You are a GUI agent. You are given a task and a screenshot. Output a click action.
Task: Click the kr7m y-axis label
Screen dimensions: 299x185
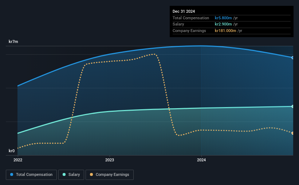pyautogui.click(x=13, y=42)
